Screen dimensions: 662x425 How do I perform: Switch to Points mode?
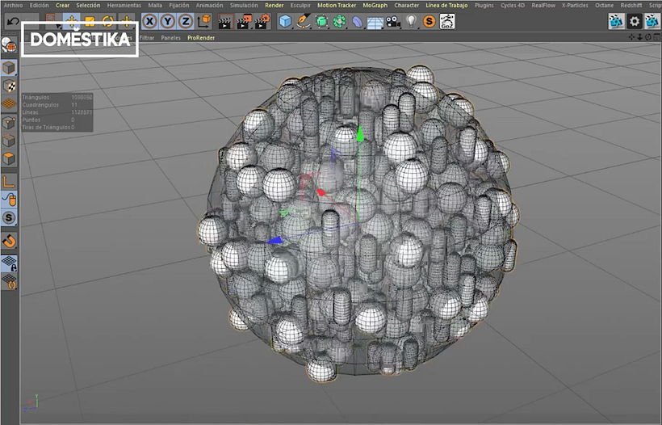coord(10,123)
